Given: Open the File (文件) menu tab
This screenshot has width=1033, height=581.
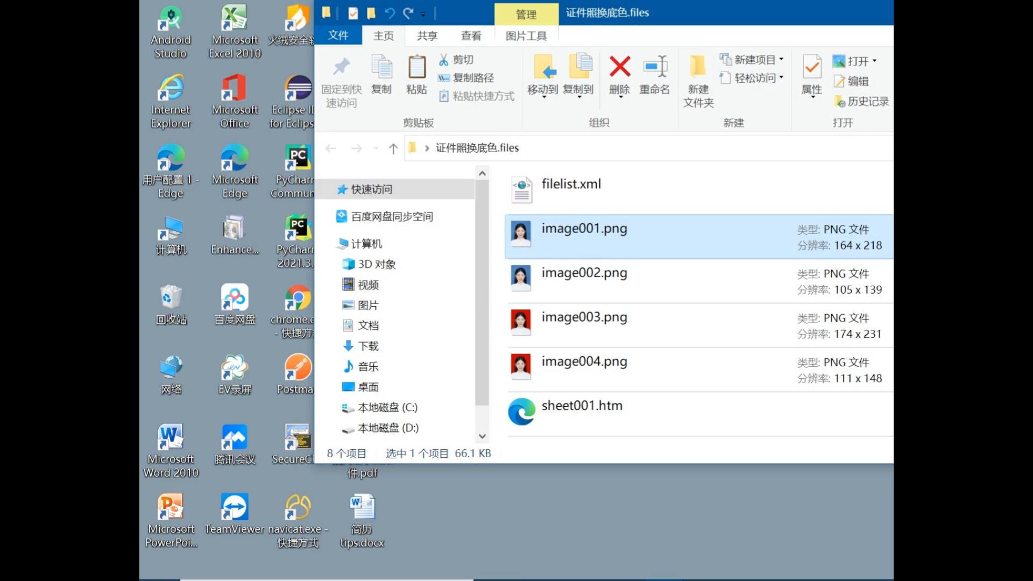Looking at the screenshot, I should click(x=338, y=36).
